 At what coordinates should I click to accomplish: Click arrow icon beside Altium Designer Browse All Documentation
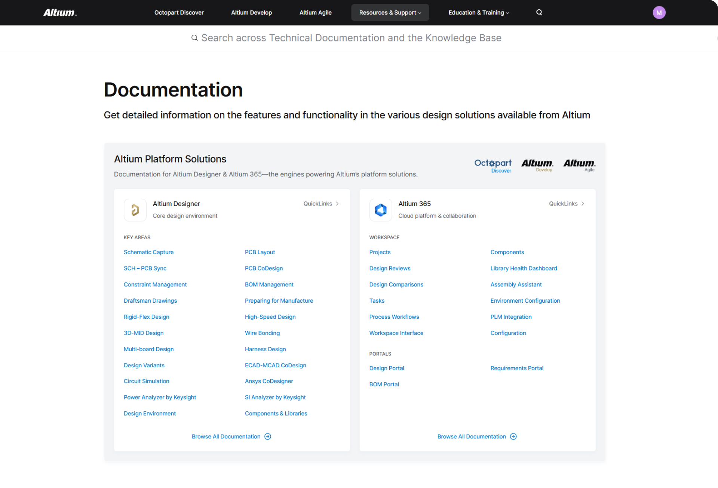pyautogui.click(x=268, y=436)
